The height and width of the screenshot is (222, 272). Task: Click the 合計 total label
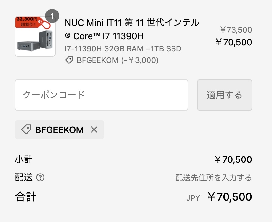pyautogui.click(x=26, y=197)
